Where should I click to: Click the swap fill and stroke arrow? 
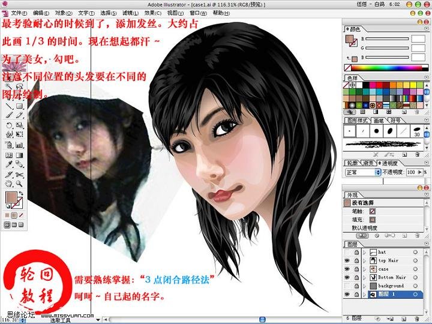[x=20, y=193]
